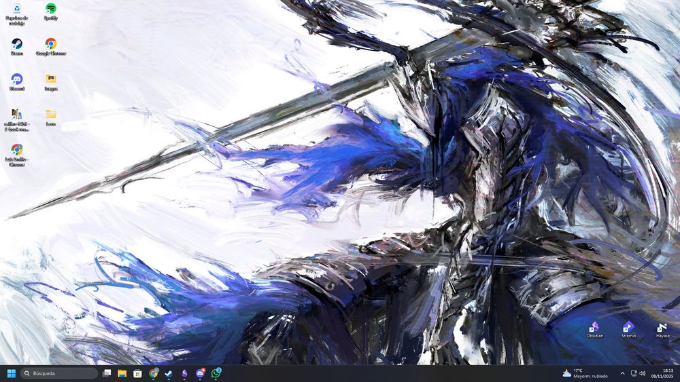Open Task View from the taskbar
The width and height of the screenshot is (680, 382).
(x=107, y=373)
